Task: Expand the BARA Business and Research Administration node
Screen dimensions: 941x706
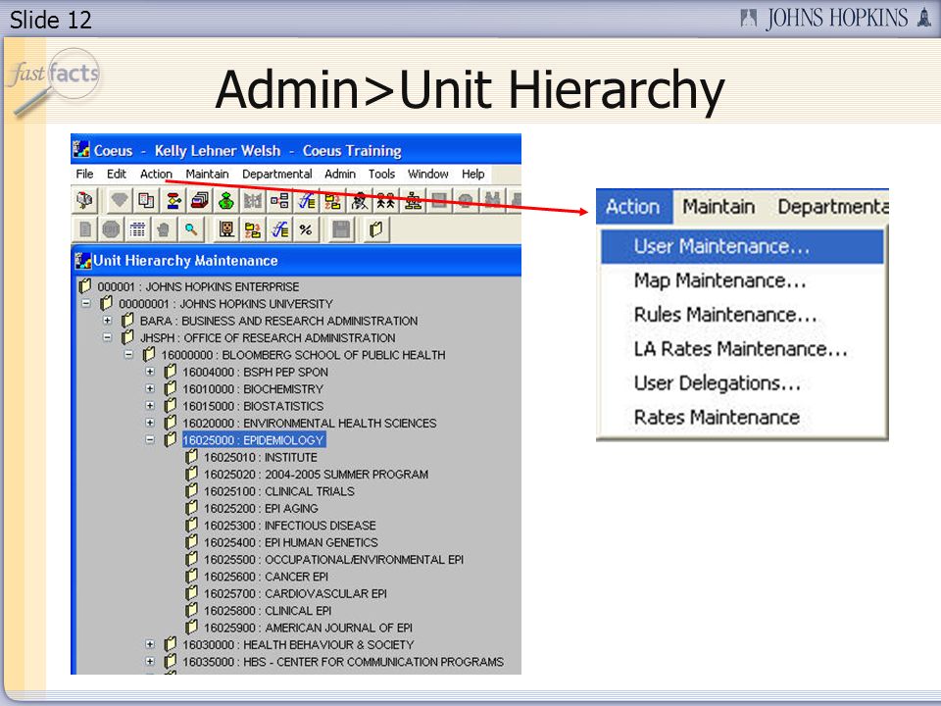Action: (x=108, y=321)
